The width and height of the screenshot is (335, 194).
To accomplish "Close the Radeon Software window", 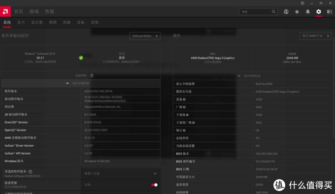I will click(x=330, y=3).
